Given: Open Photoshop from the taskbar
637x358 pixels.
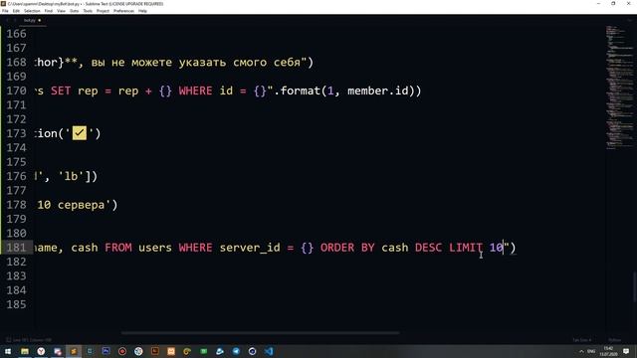Looking at the screenshot, I should [106, 351].
